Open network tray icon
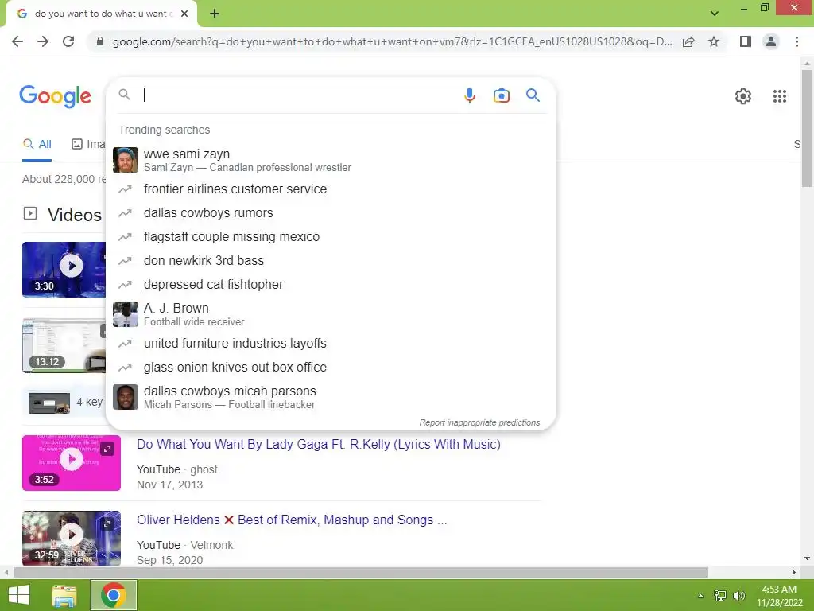This screenshot has height=611, width=814. tap(720, 596)
